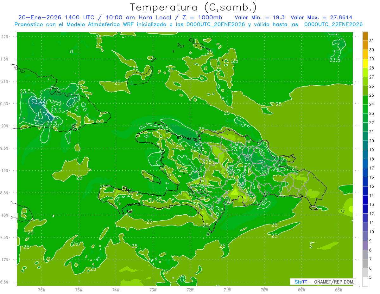Click the gray color bar segment between 6 and 7
The height and width of the screenshot is (294, 380).
365,264
